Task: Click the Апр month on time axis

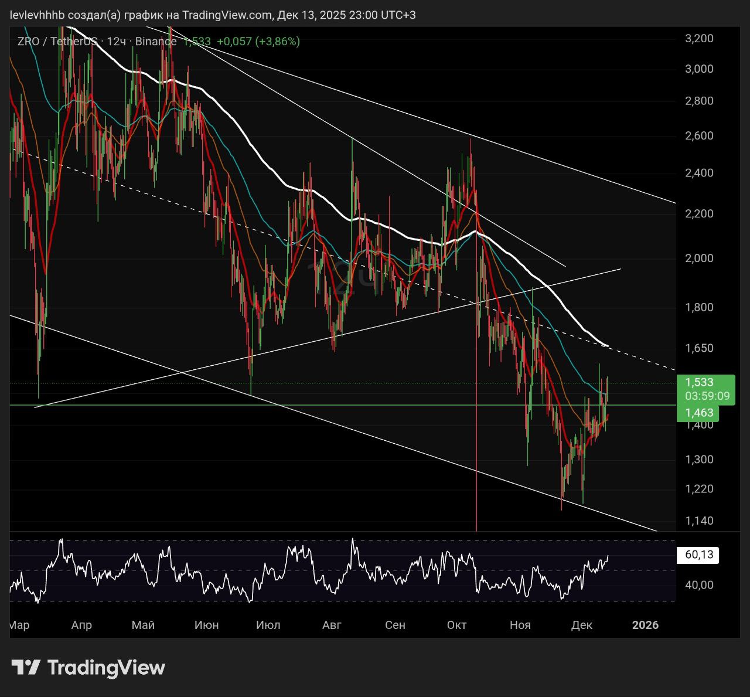Action: tap(81, 625)
